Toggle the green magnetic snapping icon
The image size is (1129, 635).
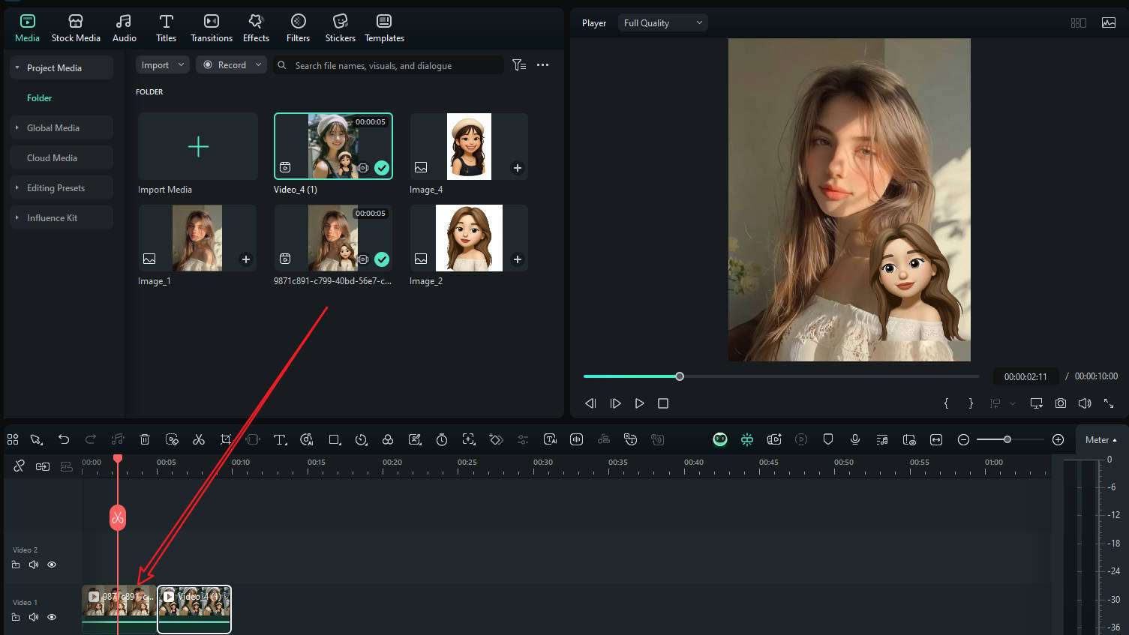747,439
